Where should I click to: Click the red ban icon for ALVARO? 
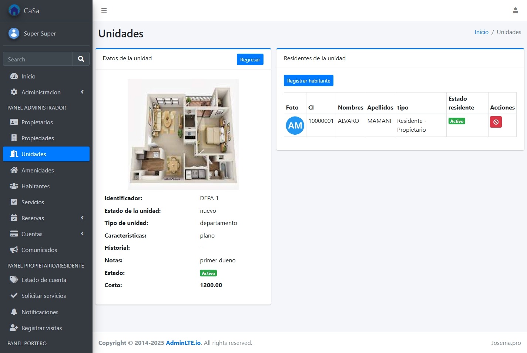(496, 122)
